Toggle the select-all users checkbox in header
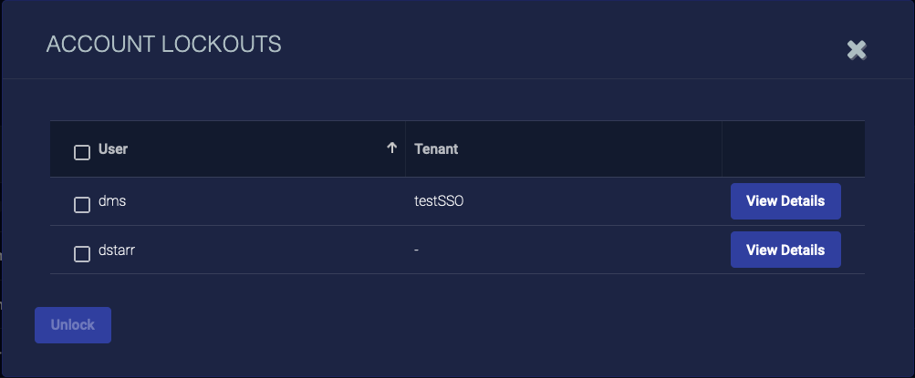 (81, 152)
